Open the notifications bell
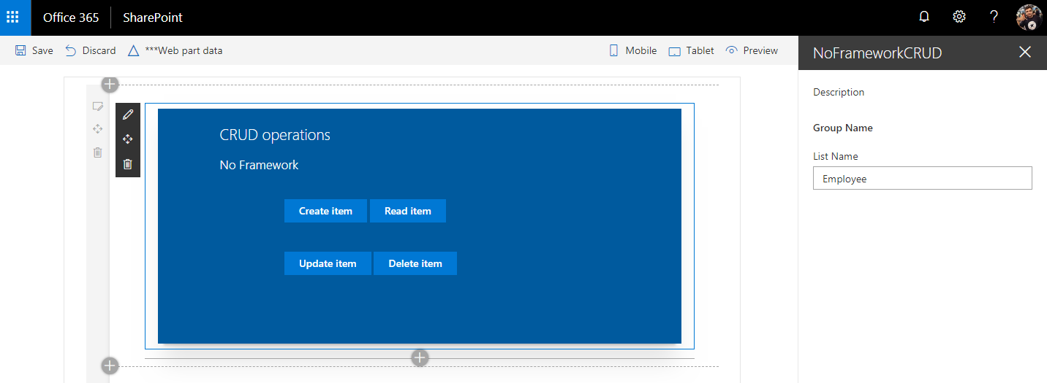This screenshot has height=383, width=1047. 924,18
